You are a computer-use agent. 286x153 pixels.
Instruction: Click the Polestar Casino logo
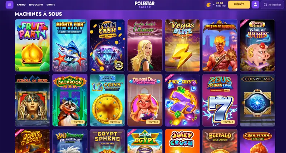click(145, 5)
